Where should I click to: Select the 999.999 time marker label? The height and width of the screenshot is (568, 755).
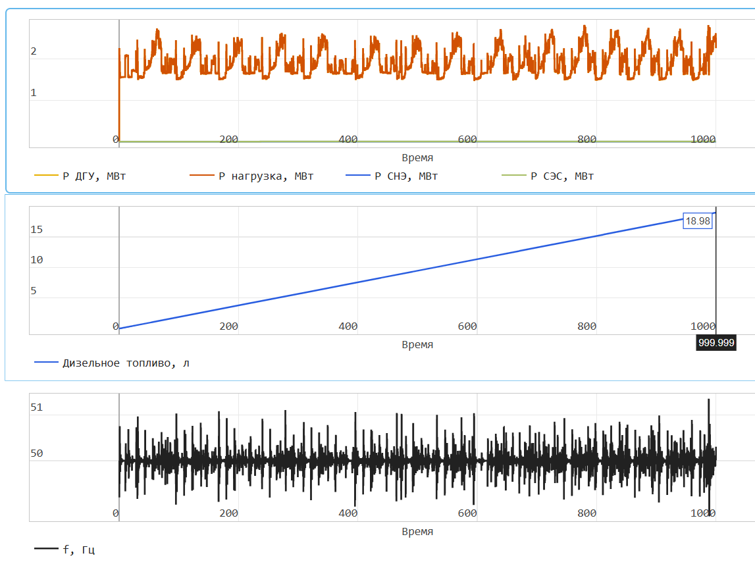(716, 343)
